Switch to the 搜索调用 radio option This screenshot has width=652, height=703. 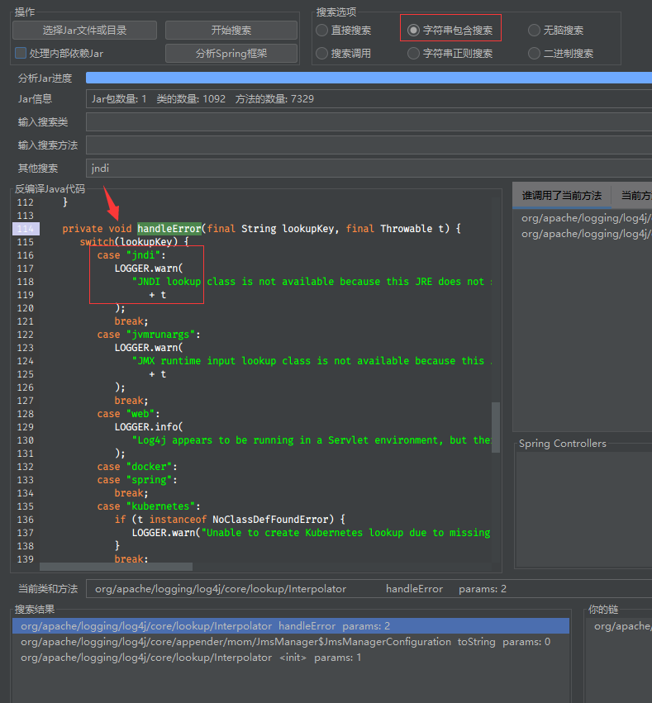[321, 54]
